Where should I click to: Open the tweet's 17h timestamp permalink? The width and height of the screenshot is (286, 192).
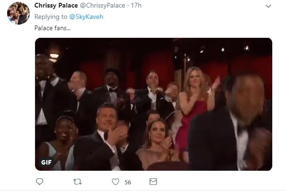click(x=137, y=6)
